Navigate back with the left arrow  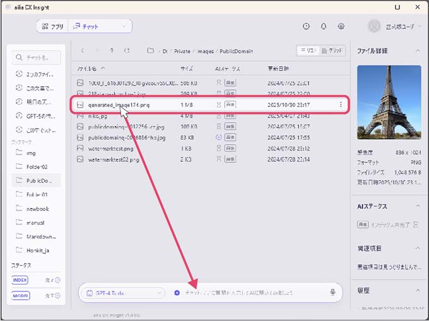click(x=83, y=50)
